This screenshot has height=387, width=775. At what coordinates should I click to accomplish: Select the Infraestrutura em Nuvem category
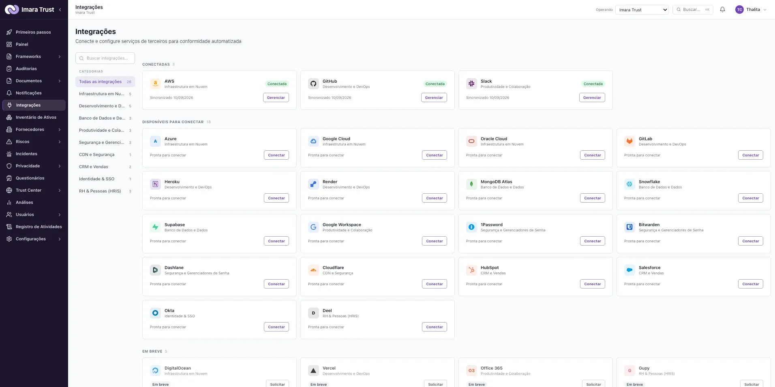point(105,94)
